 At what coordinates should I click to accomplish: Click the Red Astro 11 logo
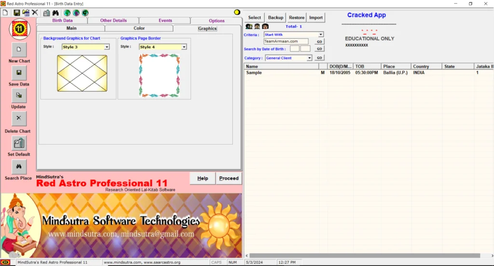click(19, 29)
